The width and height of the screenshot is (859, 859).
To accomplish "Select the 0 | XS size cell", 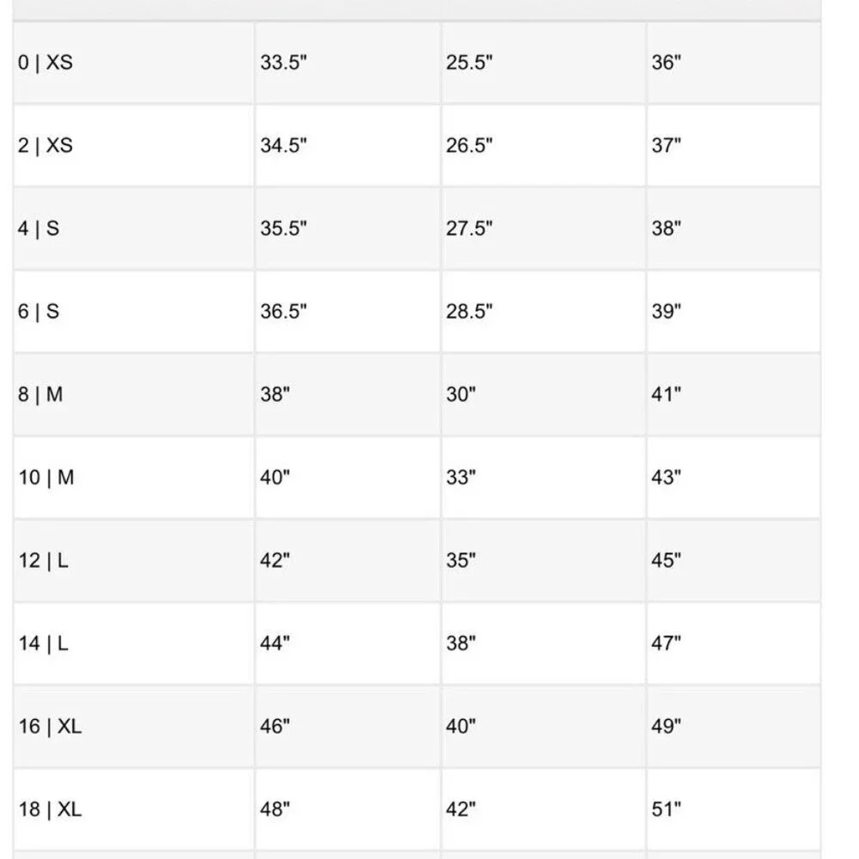I will click(x=134, y=63).
